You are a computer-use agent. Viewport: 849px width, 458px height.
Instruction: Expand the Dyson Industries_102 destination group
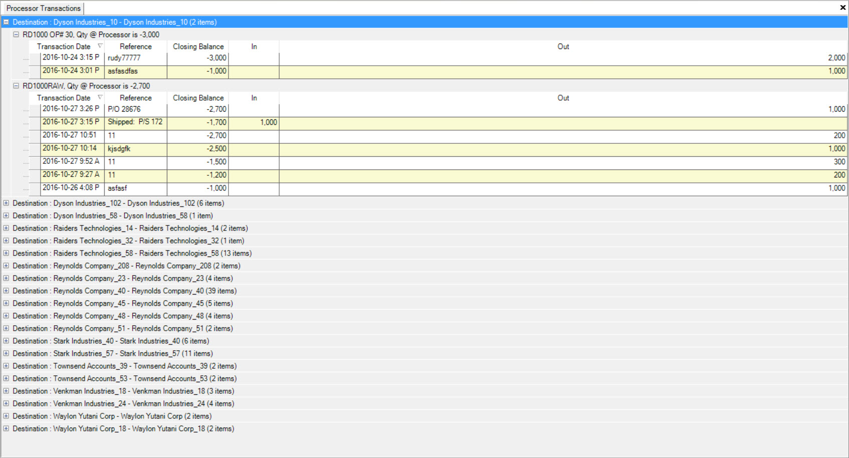tap(6, 203)
